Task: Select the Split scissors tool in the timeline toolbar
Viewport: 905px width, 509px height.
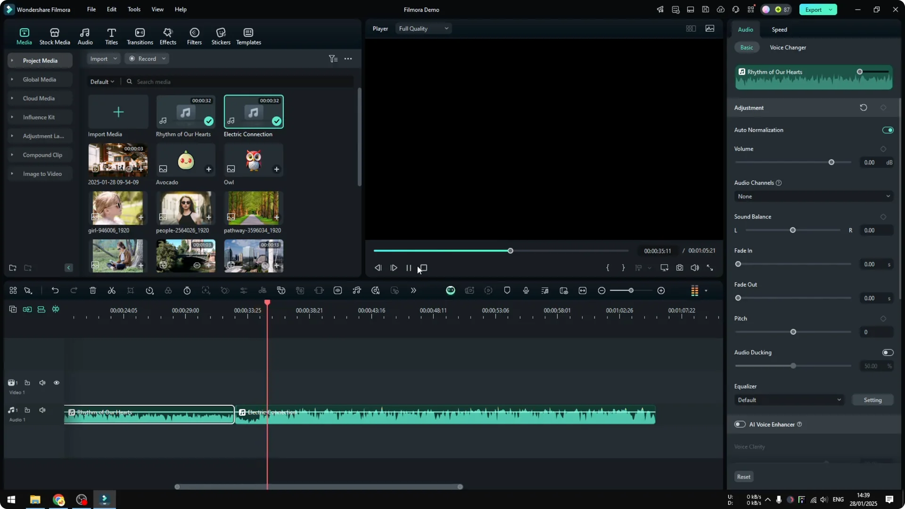Action: 112,290
